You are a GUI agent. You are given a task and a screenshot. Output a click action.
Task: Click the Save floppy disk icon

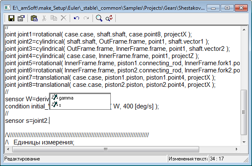tap(11, 18)
